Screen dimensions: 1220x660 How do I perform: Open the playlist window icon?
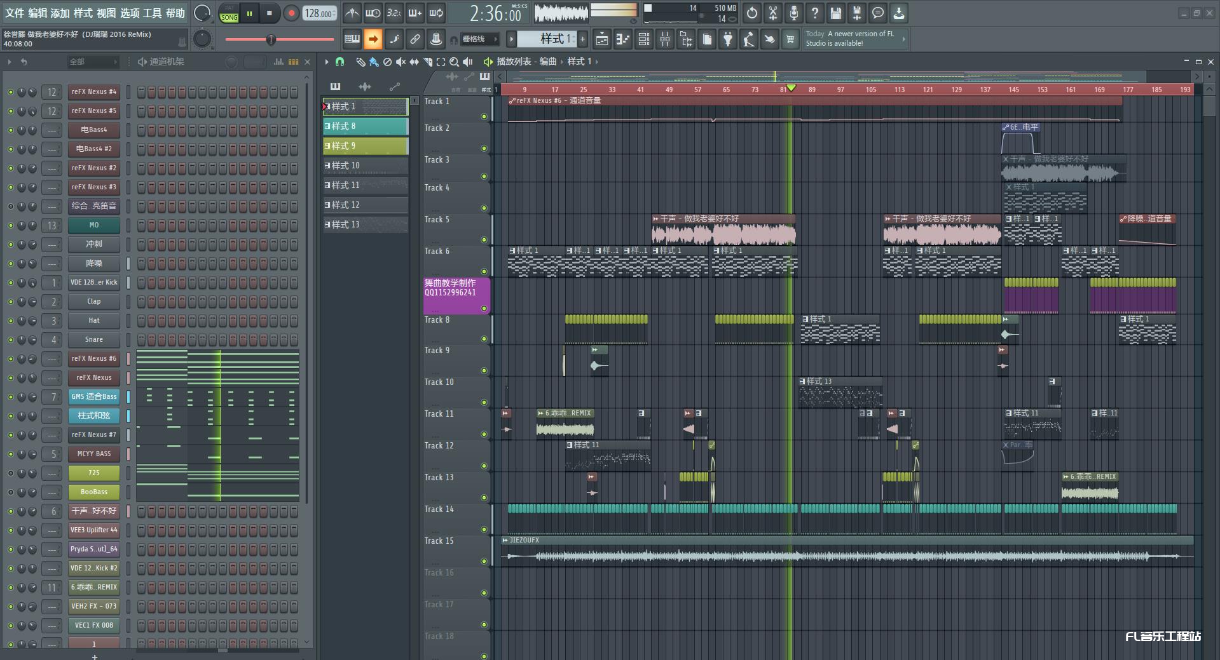tap(602, 39)
